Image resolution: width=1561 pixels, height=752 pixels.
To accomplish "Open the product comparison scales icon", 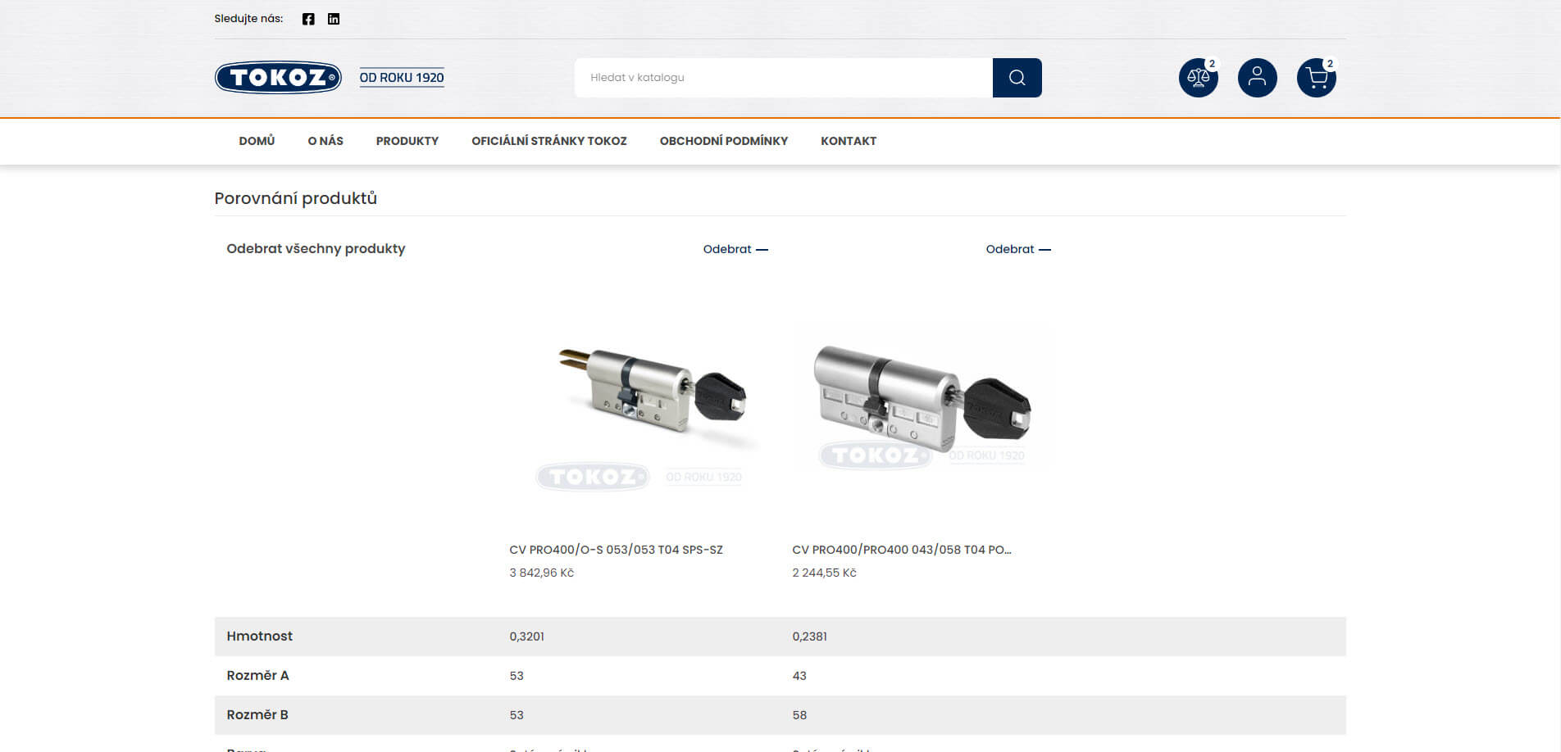I will (1198, 78).
